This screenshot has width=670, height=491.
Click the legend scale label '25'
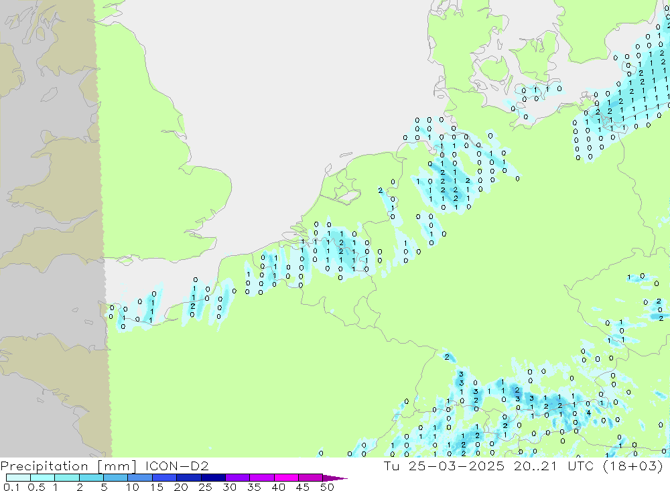click(205, 487)
